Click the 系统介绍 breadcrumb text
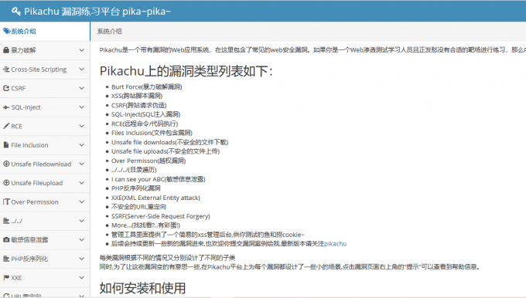 [109, 32]
